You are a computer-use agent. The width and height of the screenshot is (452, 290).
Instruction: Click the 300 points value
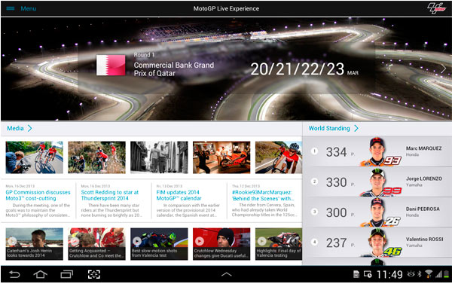337,212
